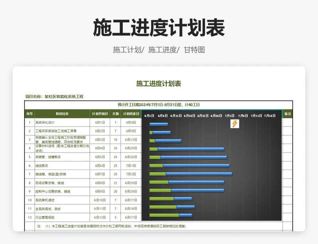Select task cell 工程项目部进驻工地施工准备

tap(62, 131)
